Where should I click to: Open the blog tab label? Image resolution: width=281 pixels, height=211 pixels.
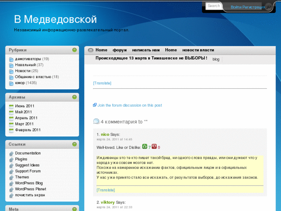click(x=216, y=59)
